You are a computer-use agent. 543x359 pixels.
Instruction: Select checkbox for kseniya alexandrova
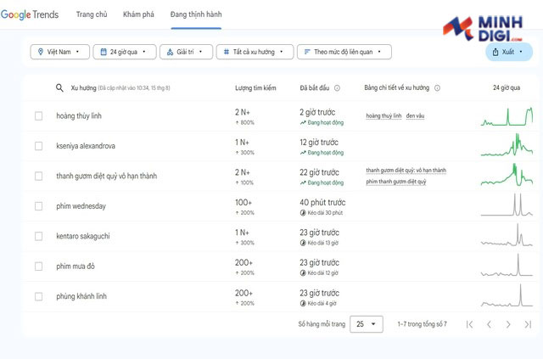pos(38,146)
